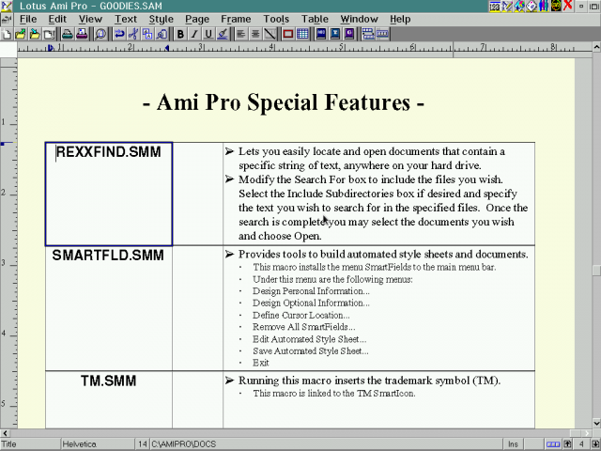Open the Page menu
Viewport: 601px width, 451px height.
[x=197, y=19]
